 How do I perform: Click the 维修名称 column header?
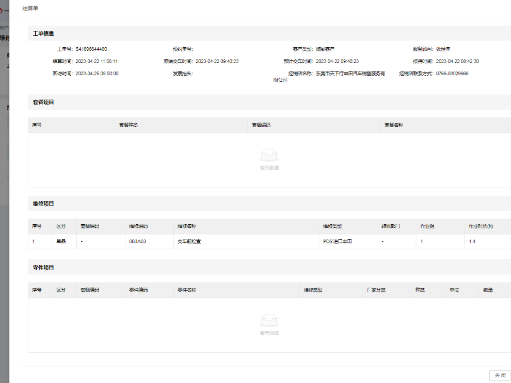coord(187,226)
